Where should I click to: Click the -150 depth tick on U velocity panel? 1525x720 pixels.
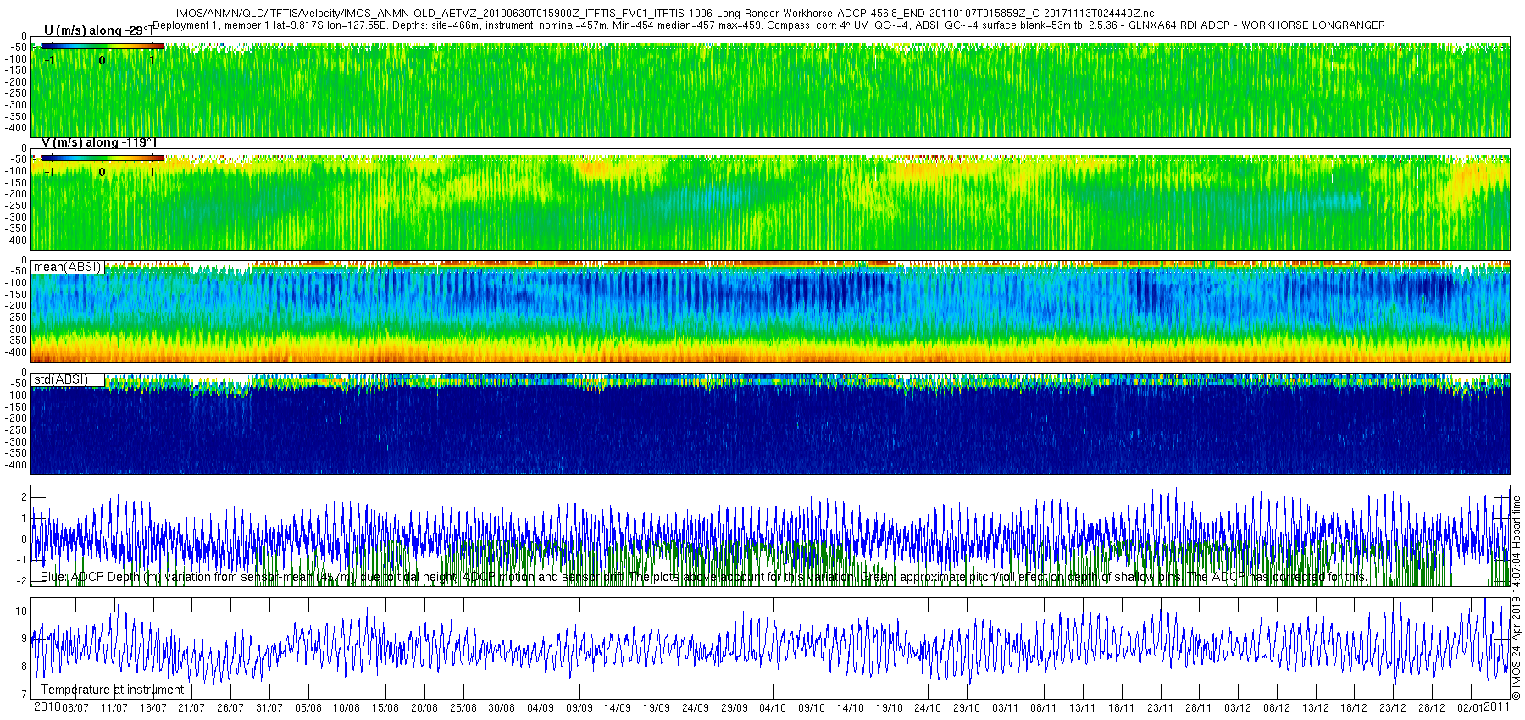pyautogui.click(x=18, y=70)
